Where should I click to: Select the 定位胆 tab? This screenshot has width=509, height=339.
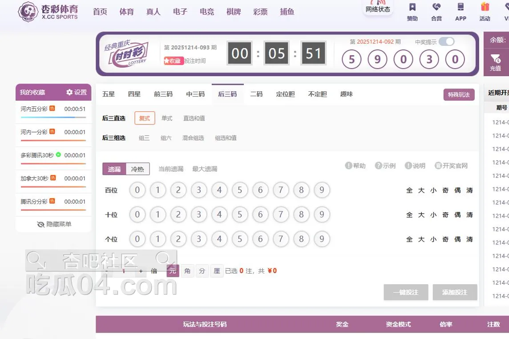[285, 94]
